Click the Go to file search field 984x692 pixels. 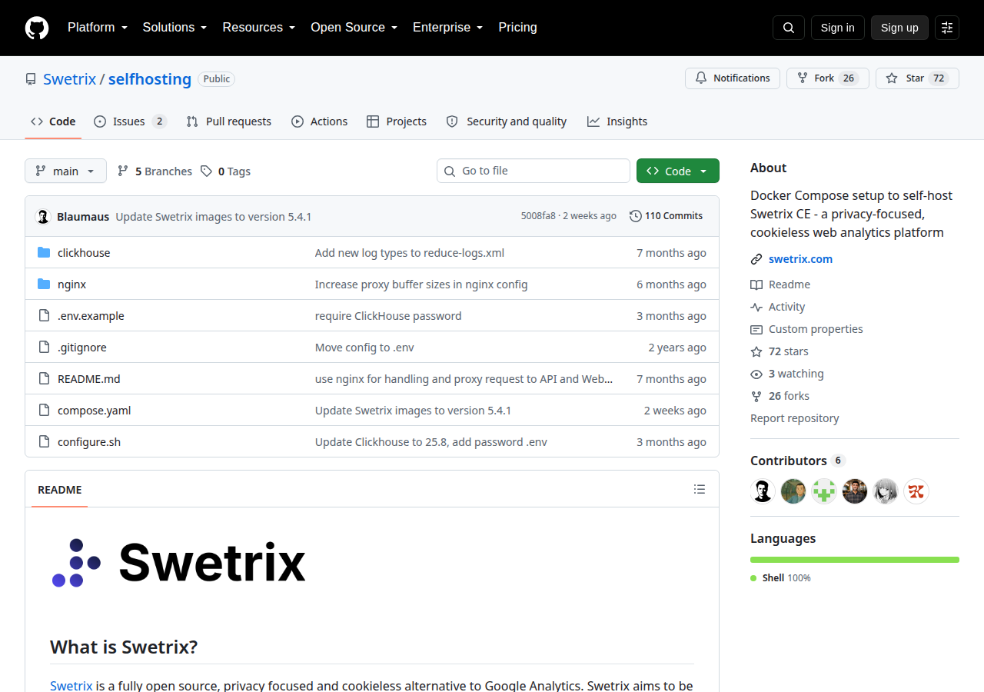pyautogui.click(x=534, y=171)
